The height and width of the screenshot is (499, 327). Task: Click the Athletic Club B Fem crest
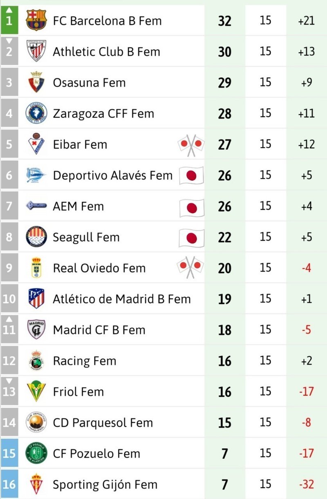pyautogui.click(x=36, y=51)
